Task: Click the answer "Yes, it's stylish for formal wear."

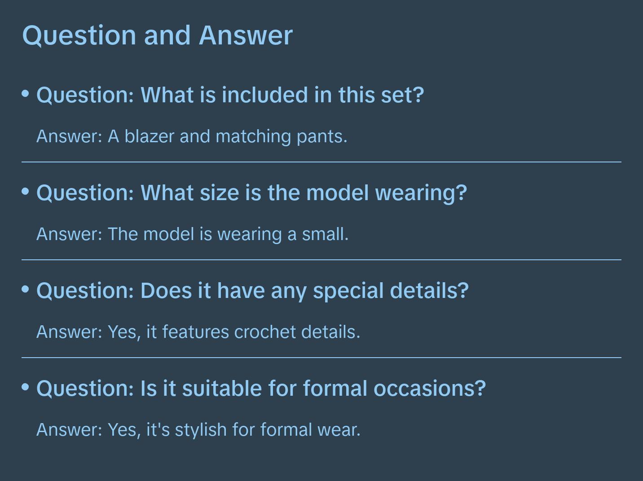Action: [x=198, y=430]
